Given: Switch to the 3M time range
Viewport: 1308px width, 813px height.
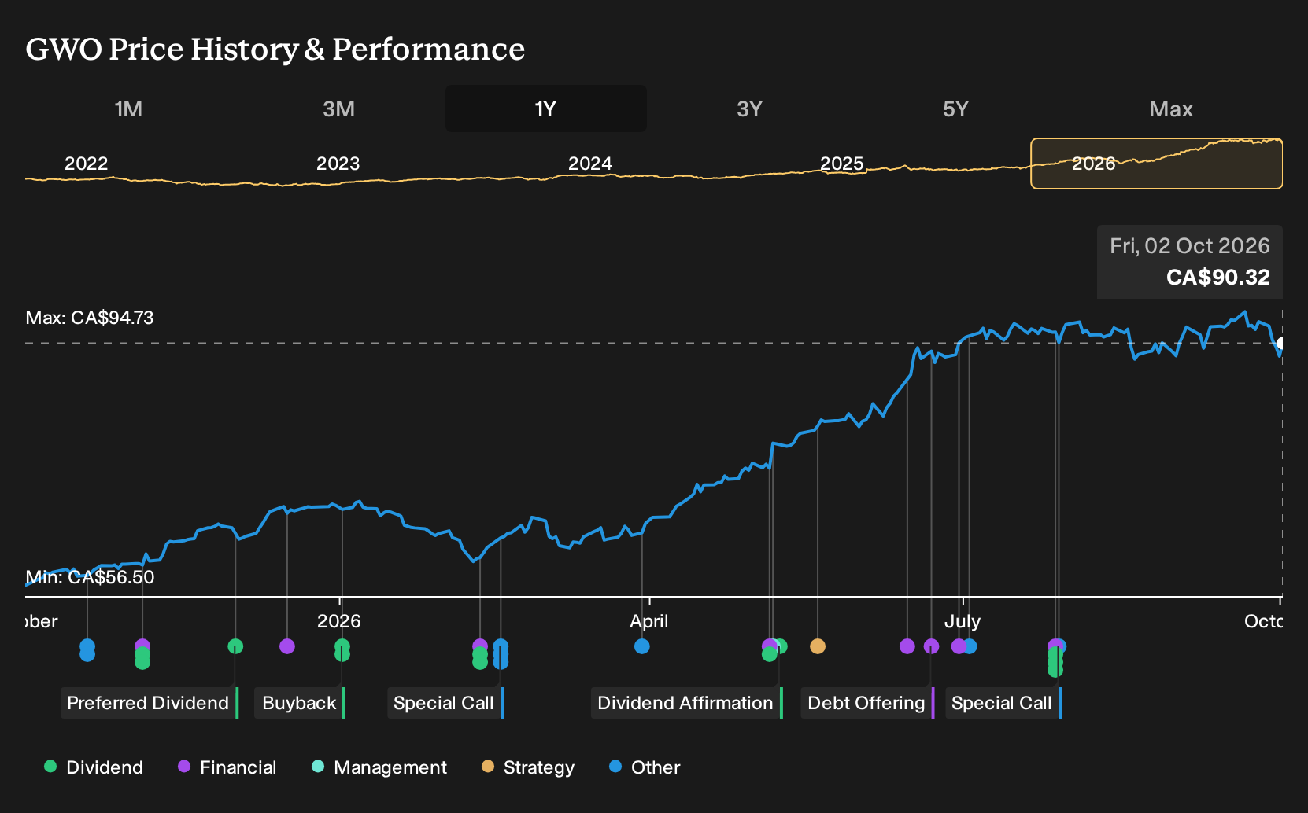Looking at the screenshot, I should coord(338,109).
